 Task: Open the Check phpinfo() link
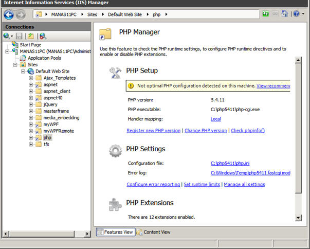tap(248, 131)
